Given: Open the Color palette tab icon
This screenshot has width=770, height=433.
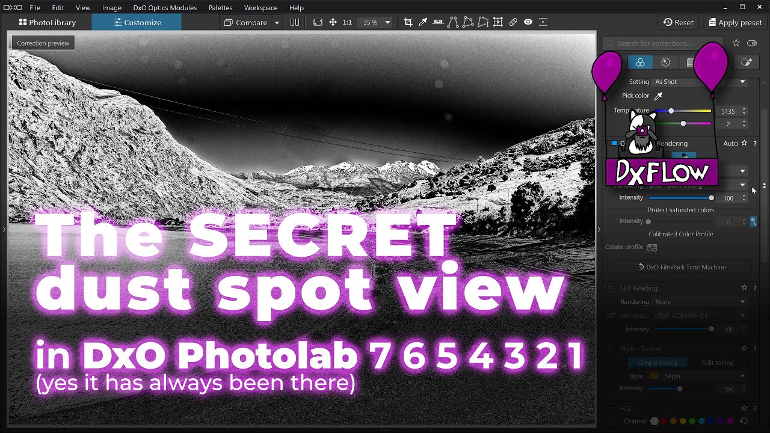Looking at the screenshot, I should (x=640, y=63).
